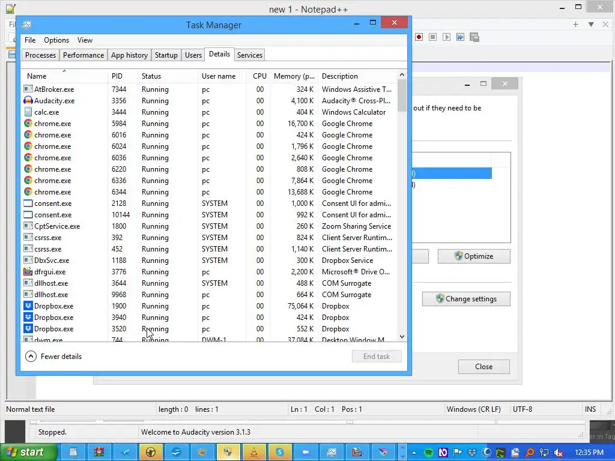
Task: Click the Zoom Sharing Service description
Action: (356, 226)
